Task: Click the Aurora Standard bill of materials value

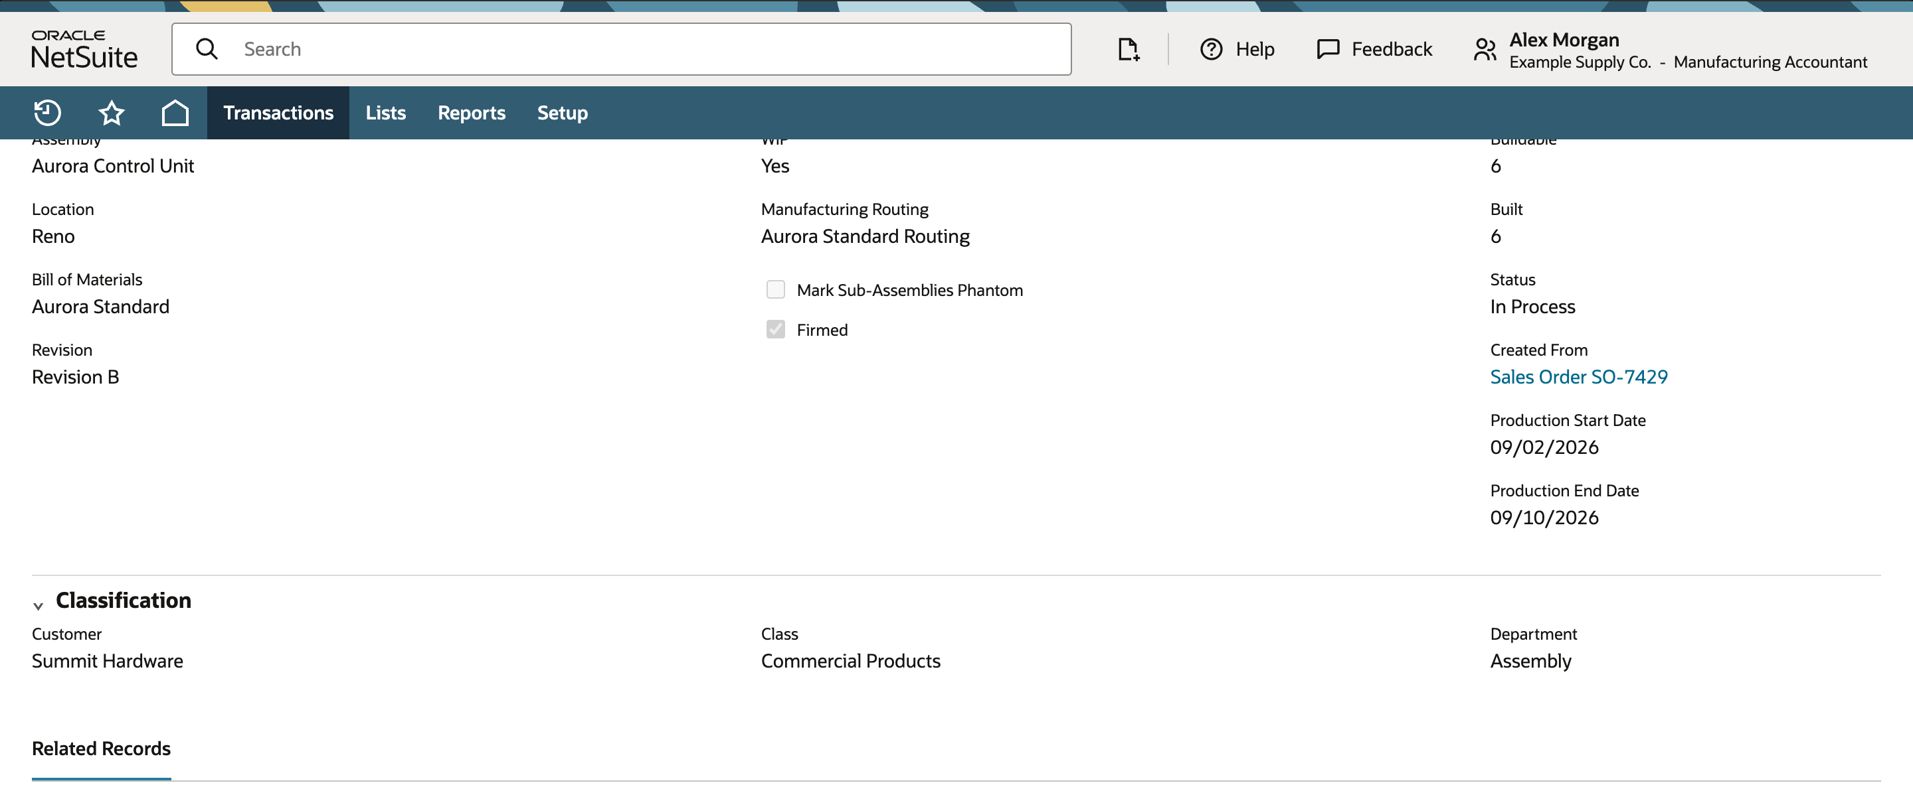Action: coord(100,307)
